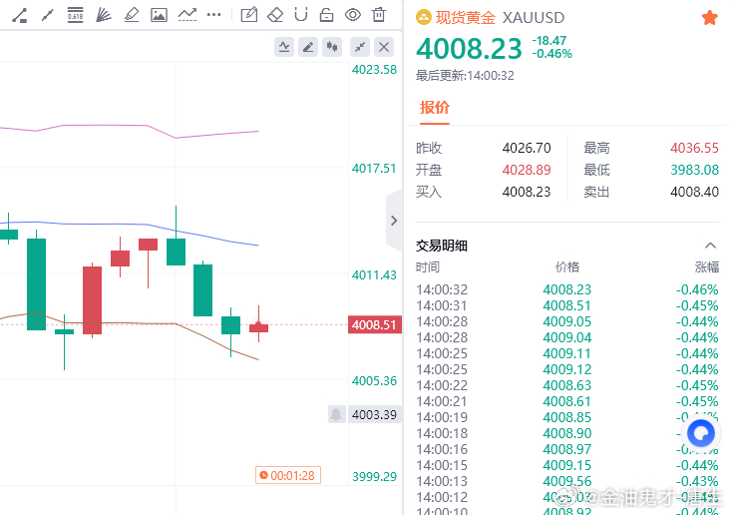
Task: Click the 开盘 value 4028.89
Action: coord(527,170)
